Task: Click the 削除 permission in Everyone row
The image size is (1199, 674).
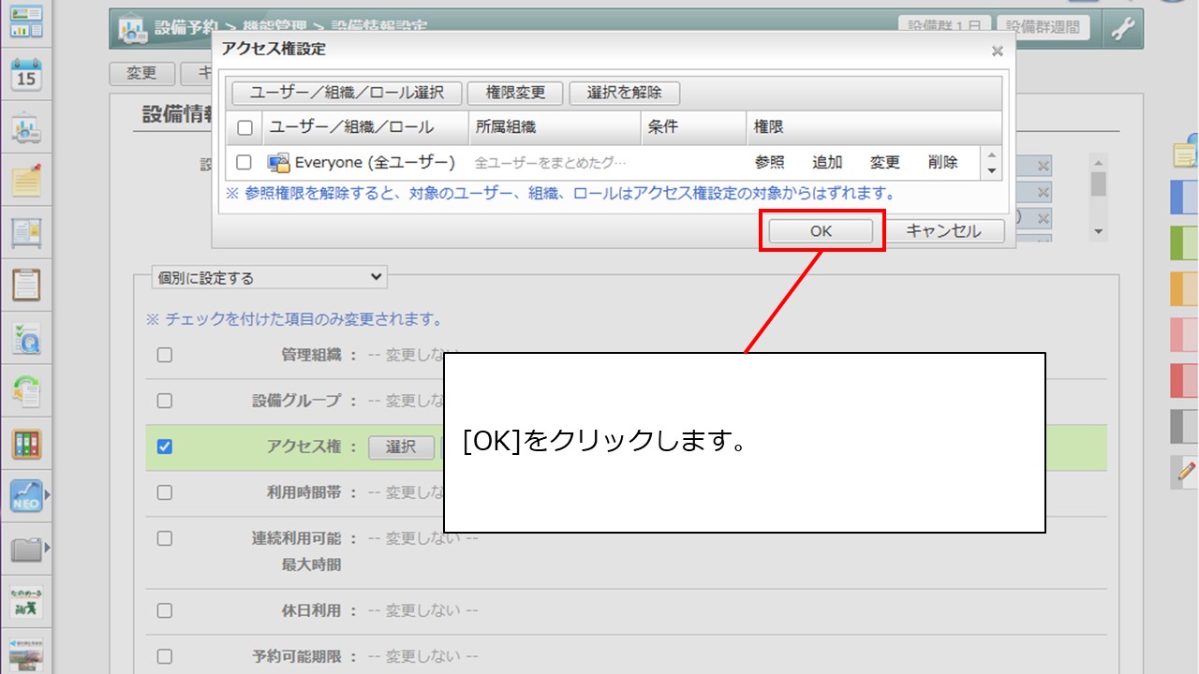Action: 943,163
